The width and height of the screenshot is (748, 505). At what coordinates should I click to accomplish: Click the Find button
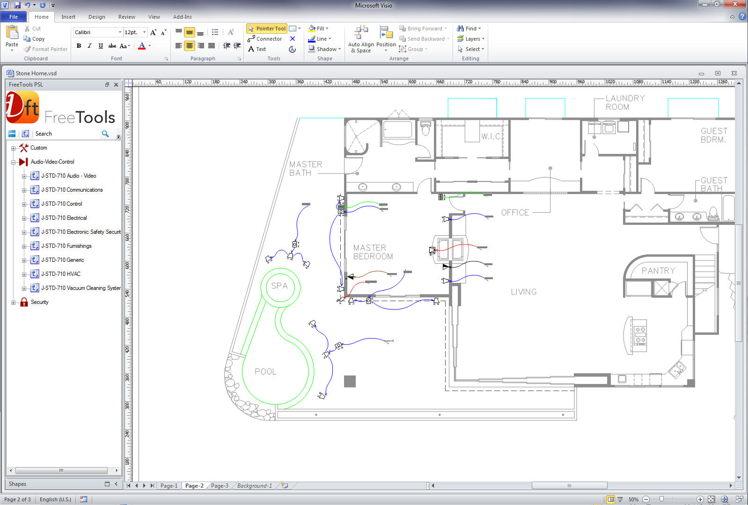[469, 29]
